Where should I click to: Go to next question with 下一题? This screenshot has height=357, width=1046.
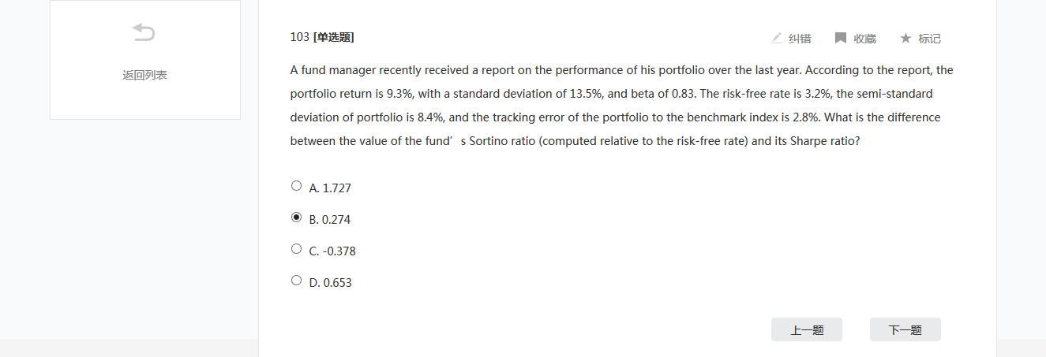coord(905,330)
